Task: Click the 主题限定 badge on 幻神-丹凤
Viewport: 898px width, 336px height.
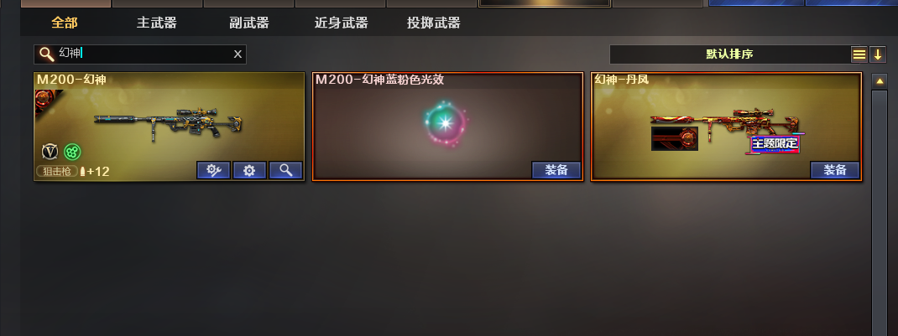Action: tap(775, 143)
